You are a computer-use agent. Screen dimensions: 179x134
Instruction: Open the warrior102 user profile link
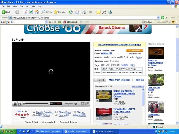tap(107, 53)
